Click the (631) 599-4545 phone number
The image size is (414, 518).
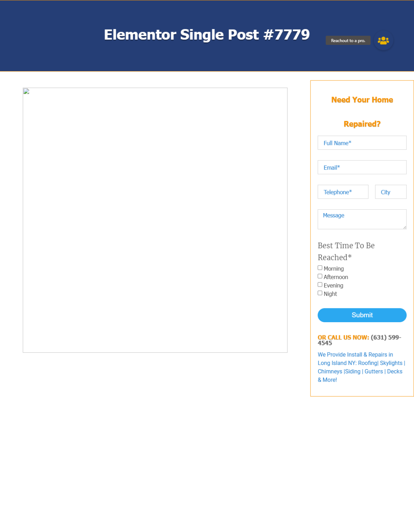tap(386, 338)
